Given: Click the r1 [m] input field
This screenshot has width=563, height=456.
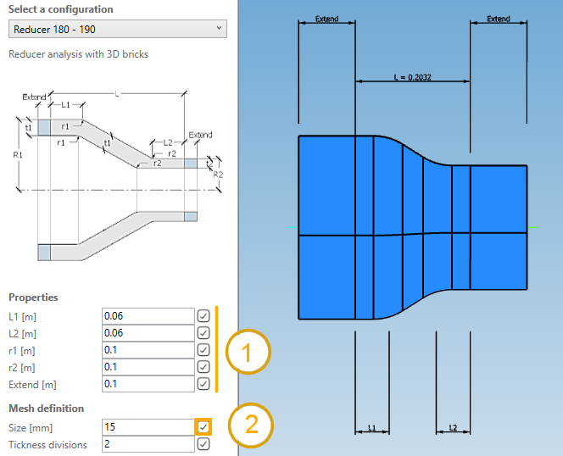Looking at the screenshot, I should pyautogui.click(x=148, y=350).
